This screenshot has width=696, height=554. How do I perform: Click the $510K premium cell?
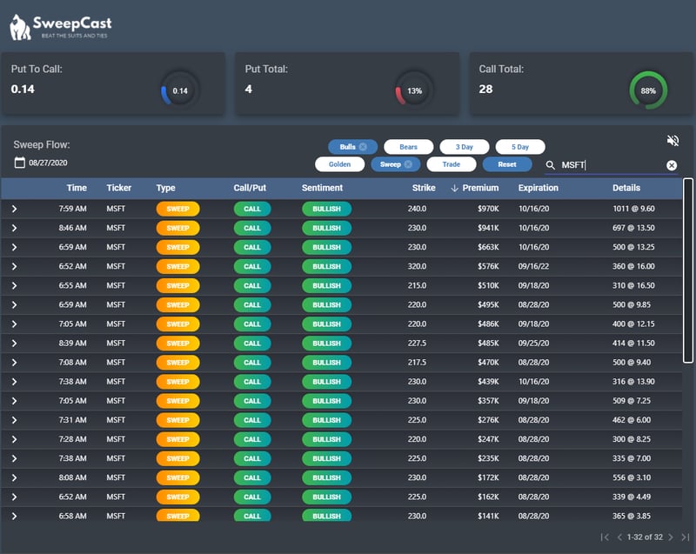coord(488,285)
